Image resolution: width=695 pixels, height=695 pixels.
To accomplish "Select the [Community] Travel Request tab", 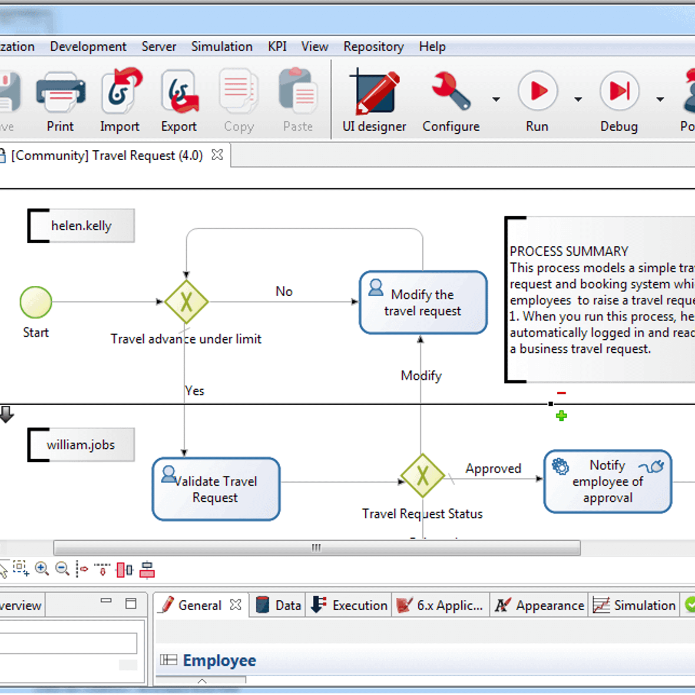I will pos(107,156).
